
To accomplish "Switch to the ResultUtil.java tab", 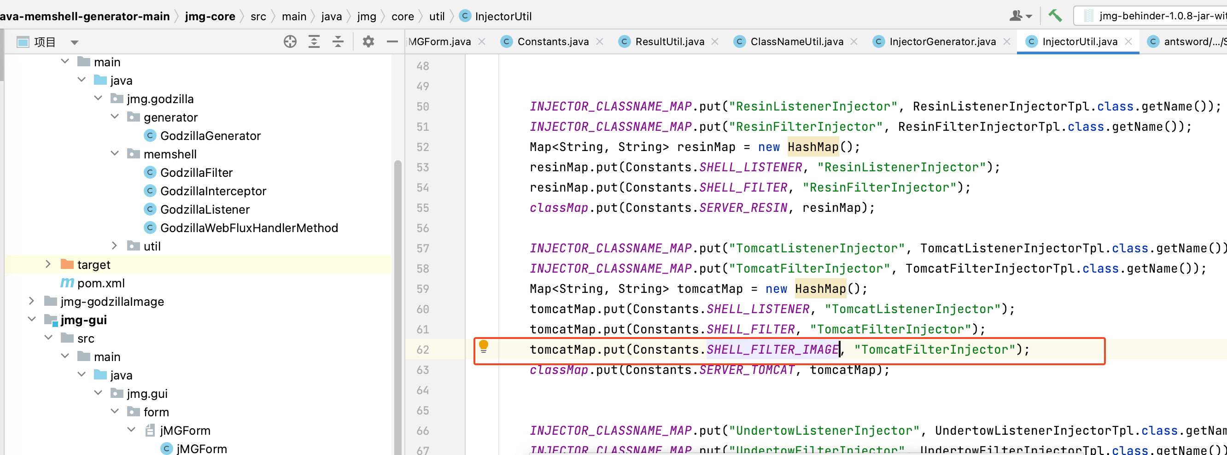I will click(670, 41).
